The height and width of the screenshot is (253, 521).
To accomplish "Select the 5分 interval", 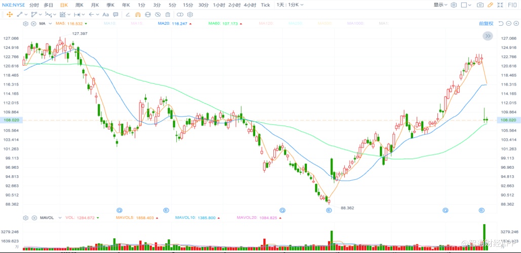I will pyautogui.click(x=172, y=5).
